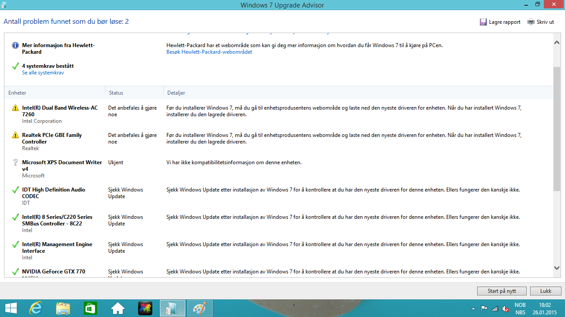Select the Intel(R) Dual Band Wireless-AC 7260 device name
Image resolution: width=565 pixels, height=317 pixels.
click(60, 111)
